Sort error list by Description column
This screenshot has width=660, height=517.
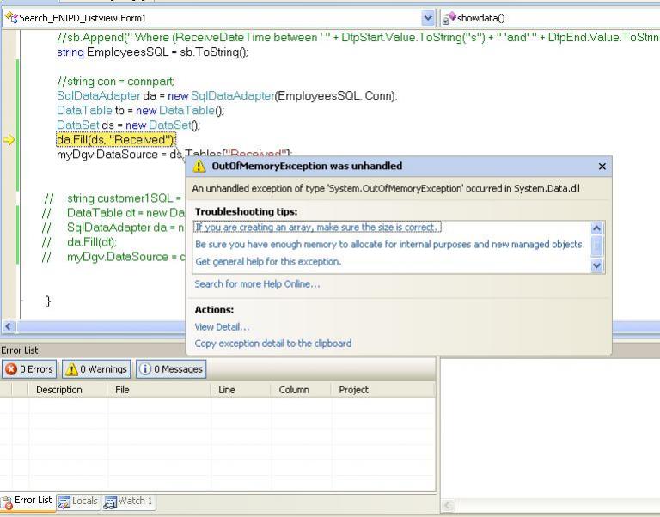tap(58, 390)
